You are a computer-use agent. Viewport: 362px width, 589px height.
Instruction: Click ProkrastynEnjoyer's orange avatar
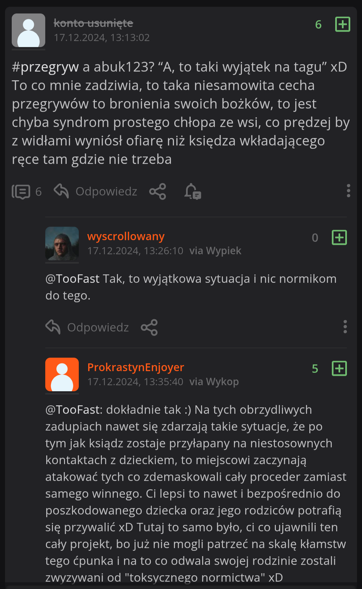pos(62,374)
